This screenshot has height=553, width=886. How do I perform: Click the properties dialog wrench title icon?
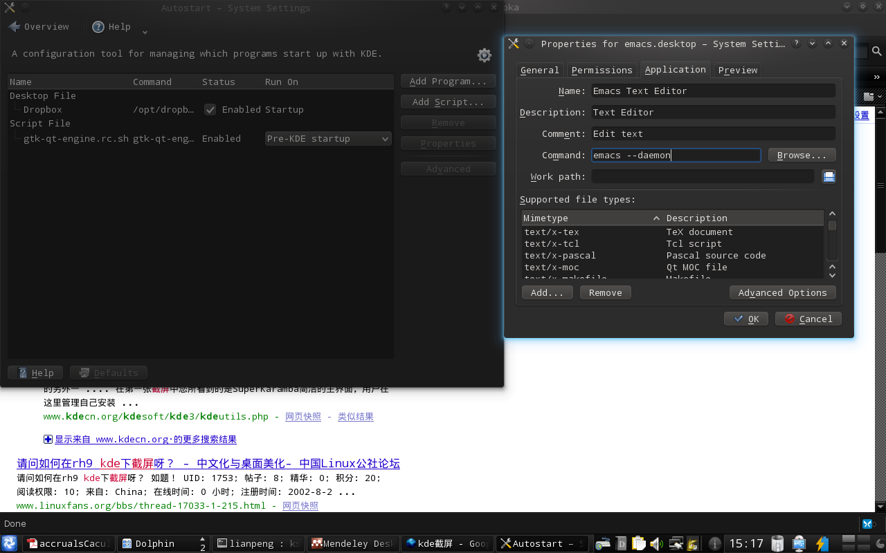[x=514, y=44]
